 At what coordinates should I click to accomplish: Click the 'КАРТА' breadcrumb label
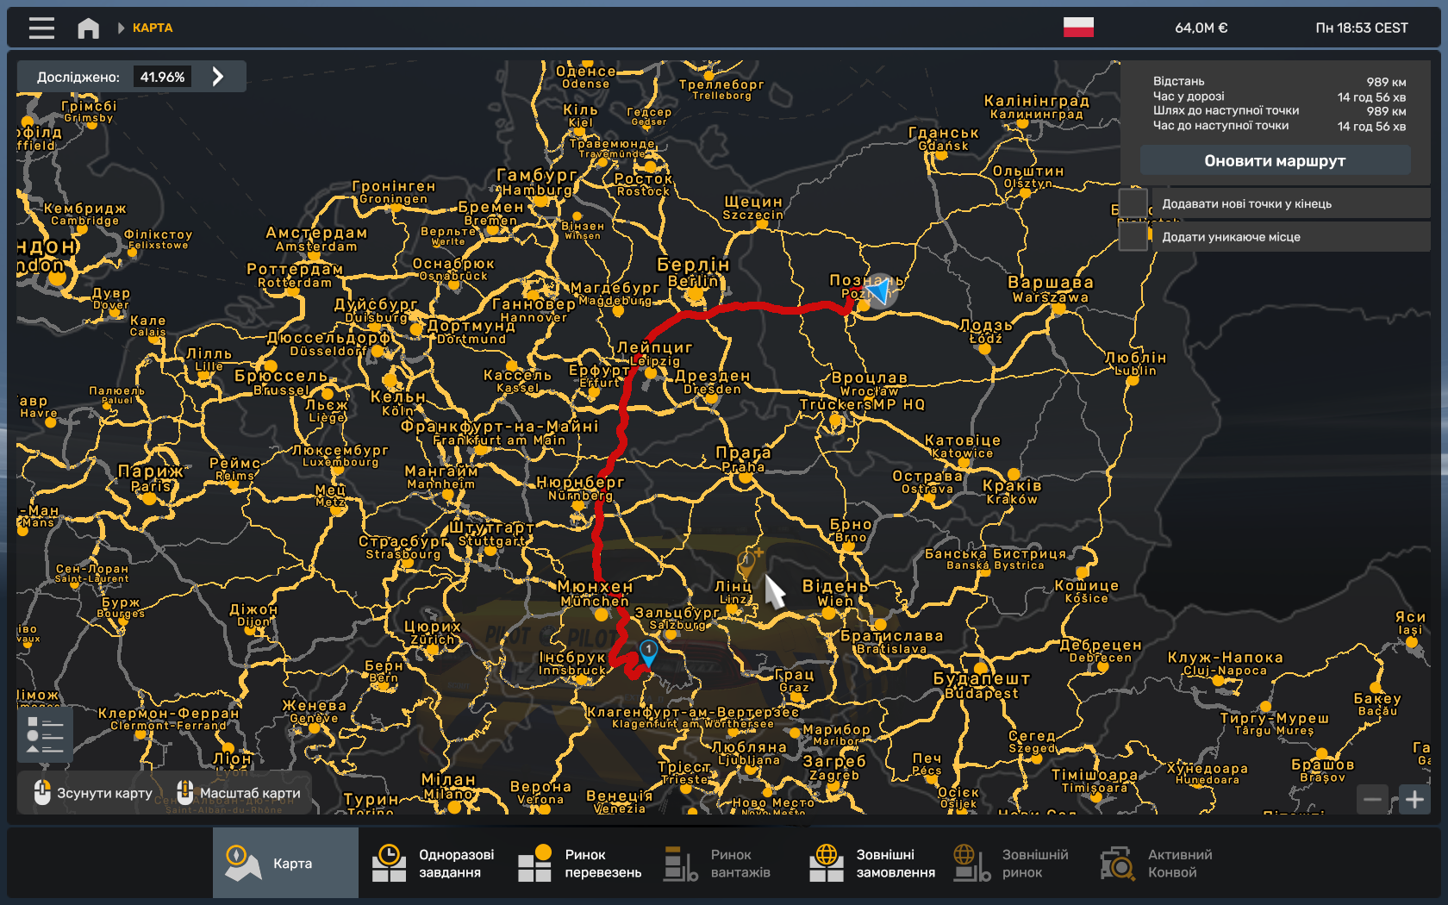click(x=153, y=28)
